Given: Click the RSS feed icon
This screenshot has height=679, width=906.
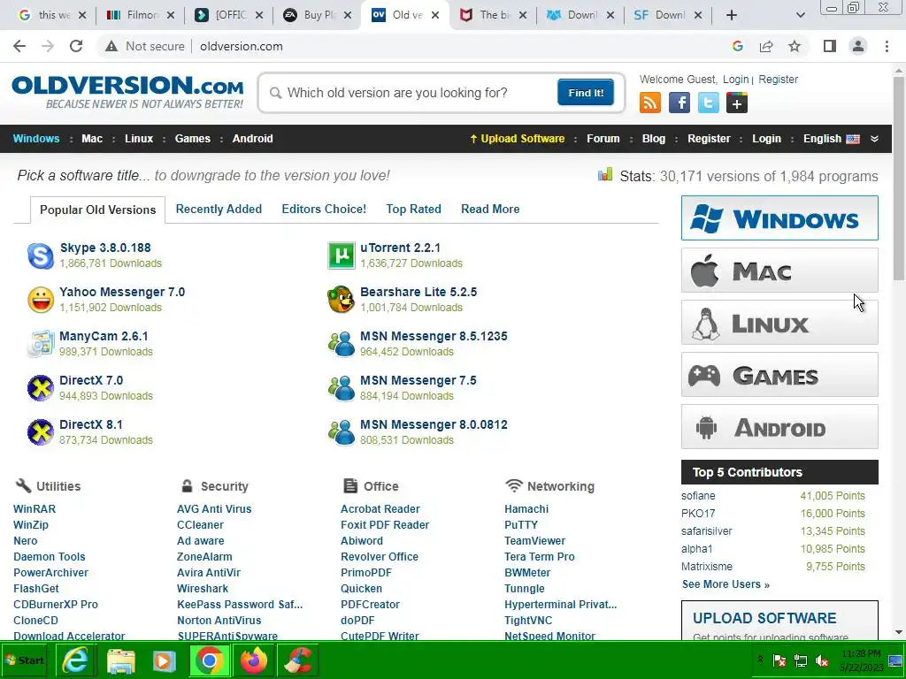Looking at the screenshot, I should click(x=650, y=103).
